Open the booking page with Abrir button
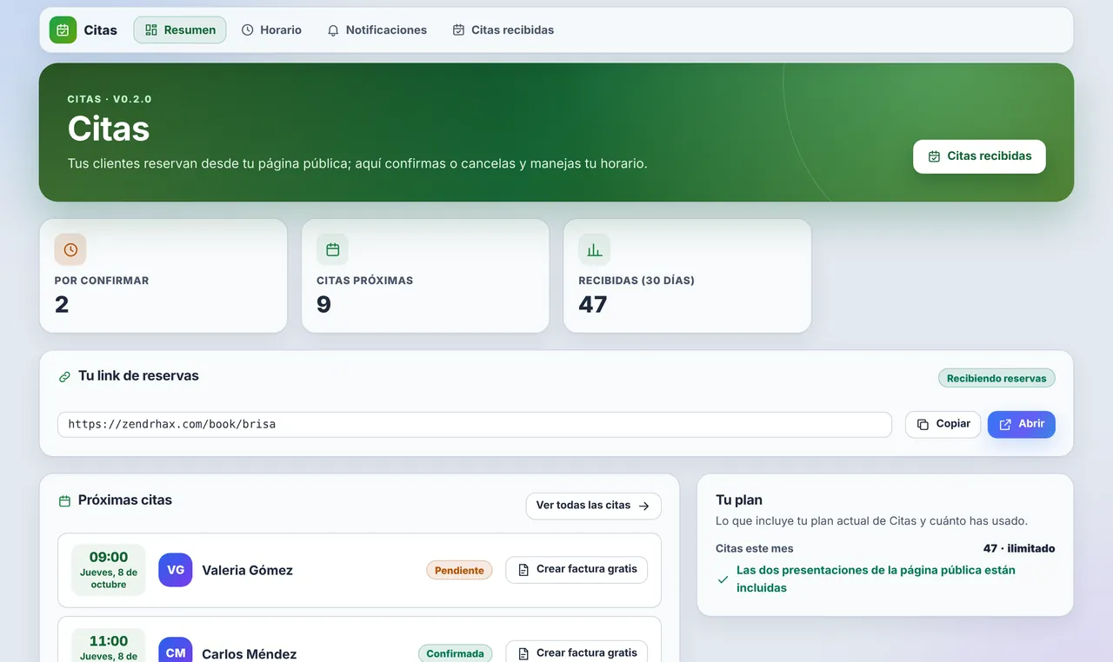 (x=1022, y=424)
